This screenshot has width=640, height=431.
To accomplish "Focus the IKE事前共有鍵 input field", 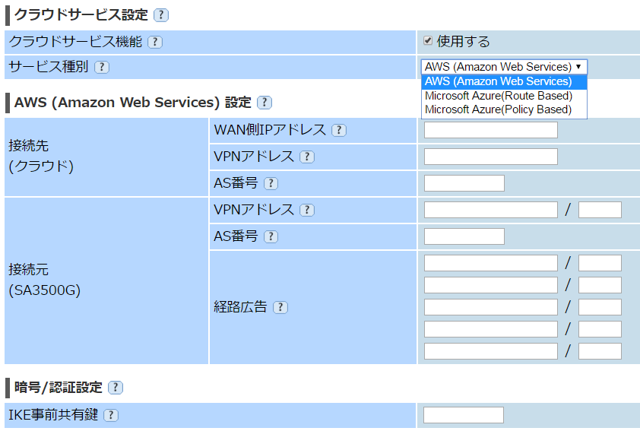I will [x=463, y=415].
